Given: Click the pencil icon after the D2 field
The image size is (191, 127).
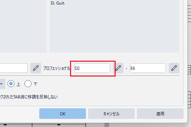Looking at the screenshot, I should (x=118, y=68).
